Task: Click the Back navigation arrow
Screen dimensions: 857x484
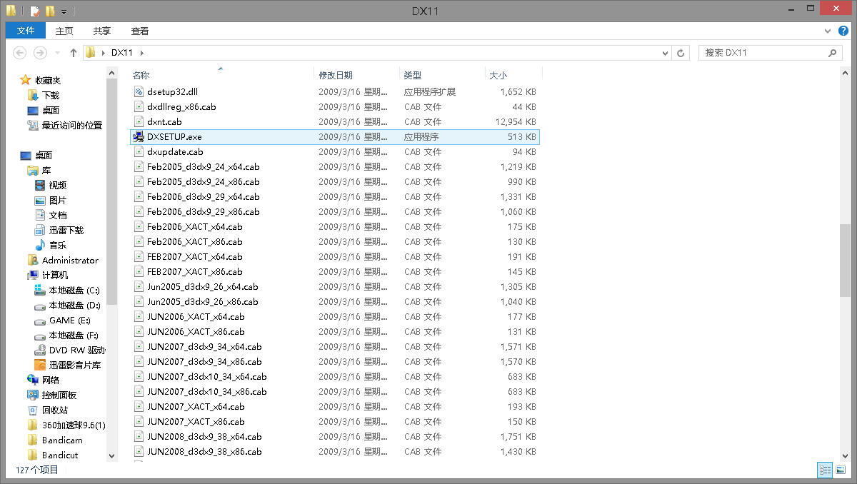Action: (20, 53)
